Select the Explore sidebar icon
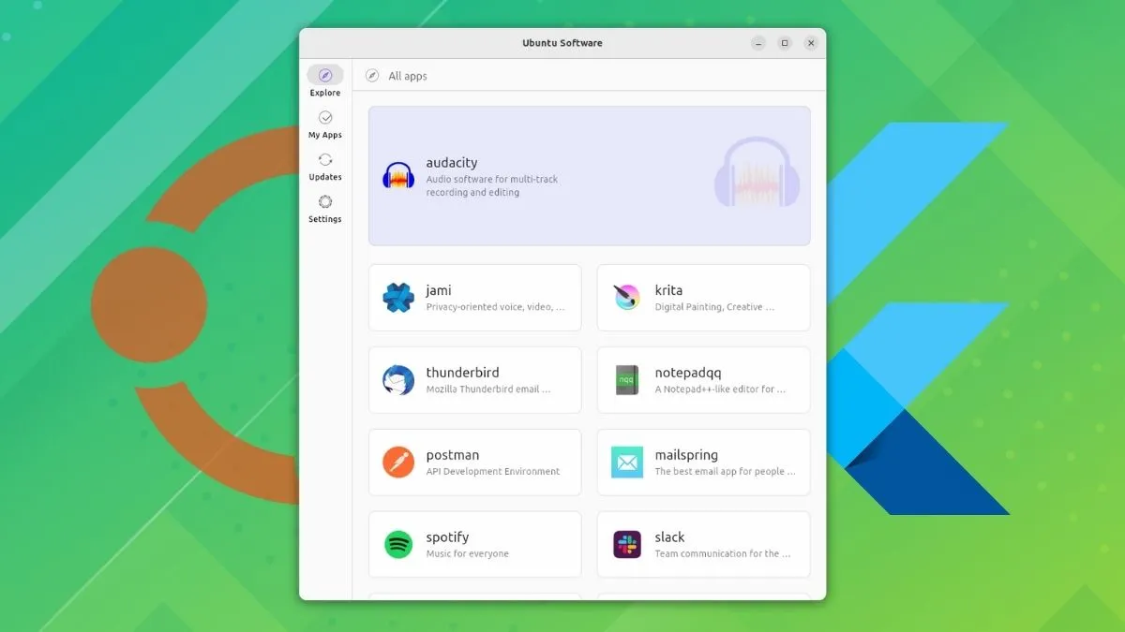 [x=325, y=77]
